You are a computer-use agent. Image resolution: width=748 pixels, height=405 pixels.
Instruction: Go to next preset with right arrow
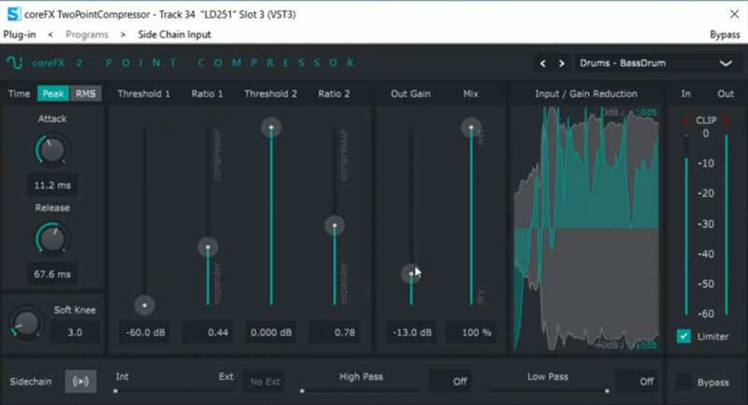562,63
